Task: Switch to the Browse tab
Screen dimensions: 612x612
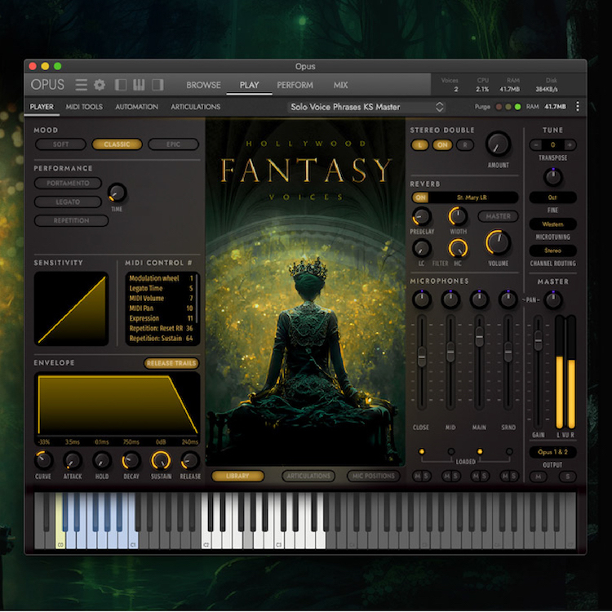Action: (x=203, y=85)
